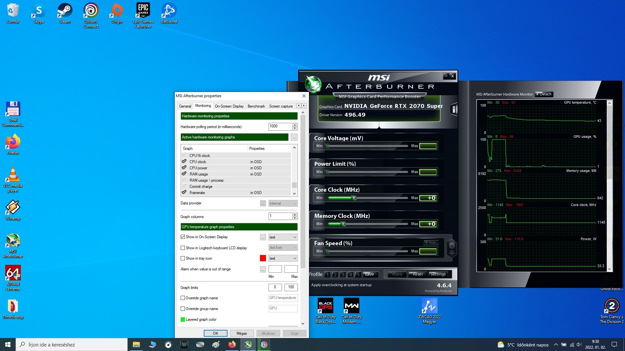Click the Afterburner info 'i' icon
This screenshot has width=625, height=351.
454,110
